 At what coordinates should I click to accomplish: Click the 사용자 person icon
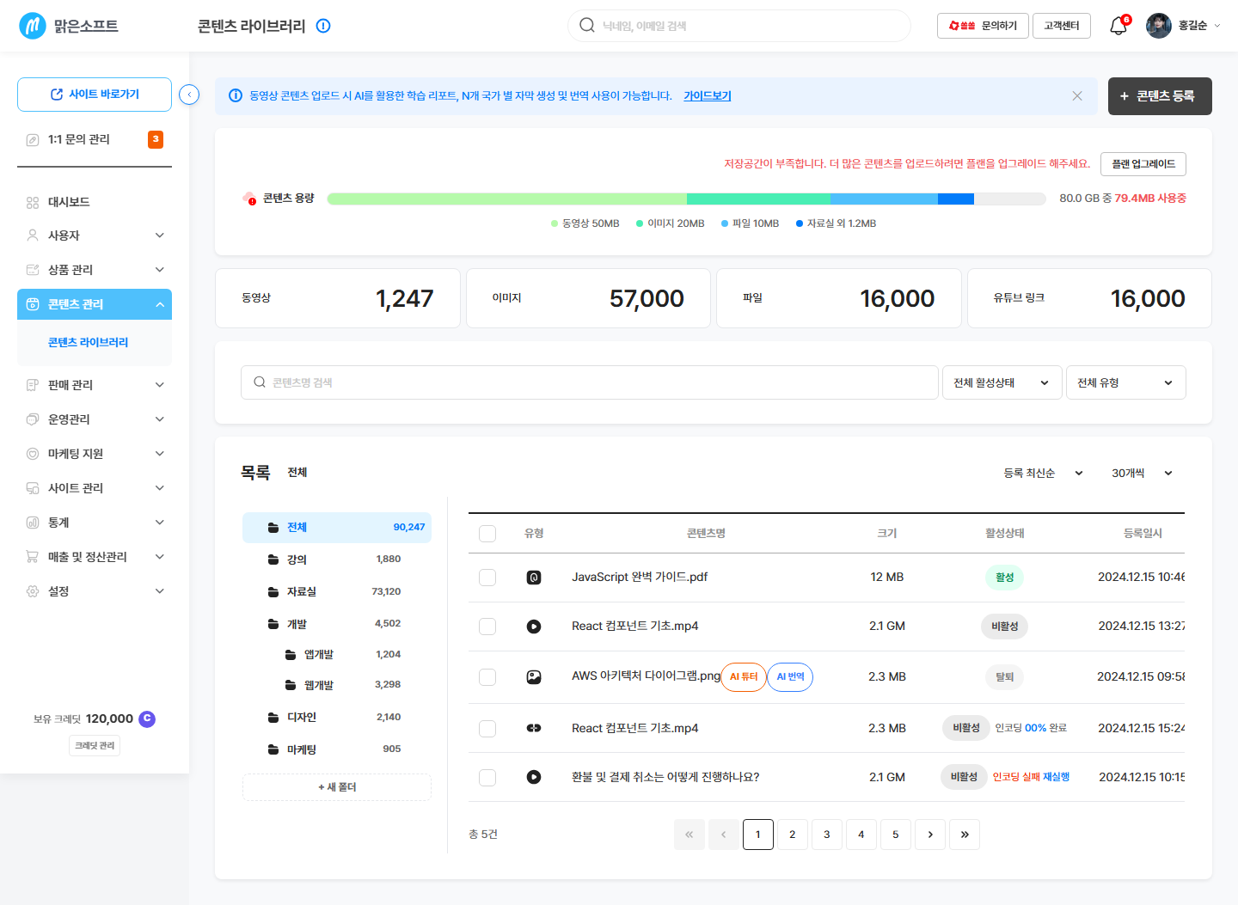pos(33,235)
